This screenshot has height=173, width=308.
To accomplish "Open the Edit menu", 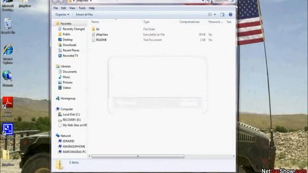I will tap(63, 8).
